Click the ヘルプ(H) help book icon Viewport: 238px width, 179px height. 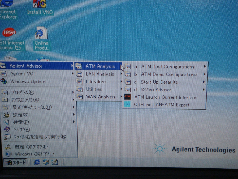tap(7, 129)
